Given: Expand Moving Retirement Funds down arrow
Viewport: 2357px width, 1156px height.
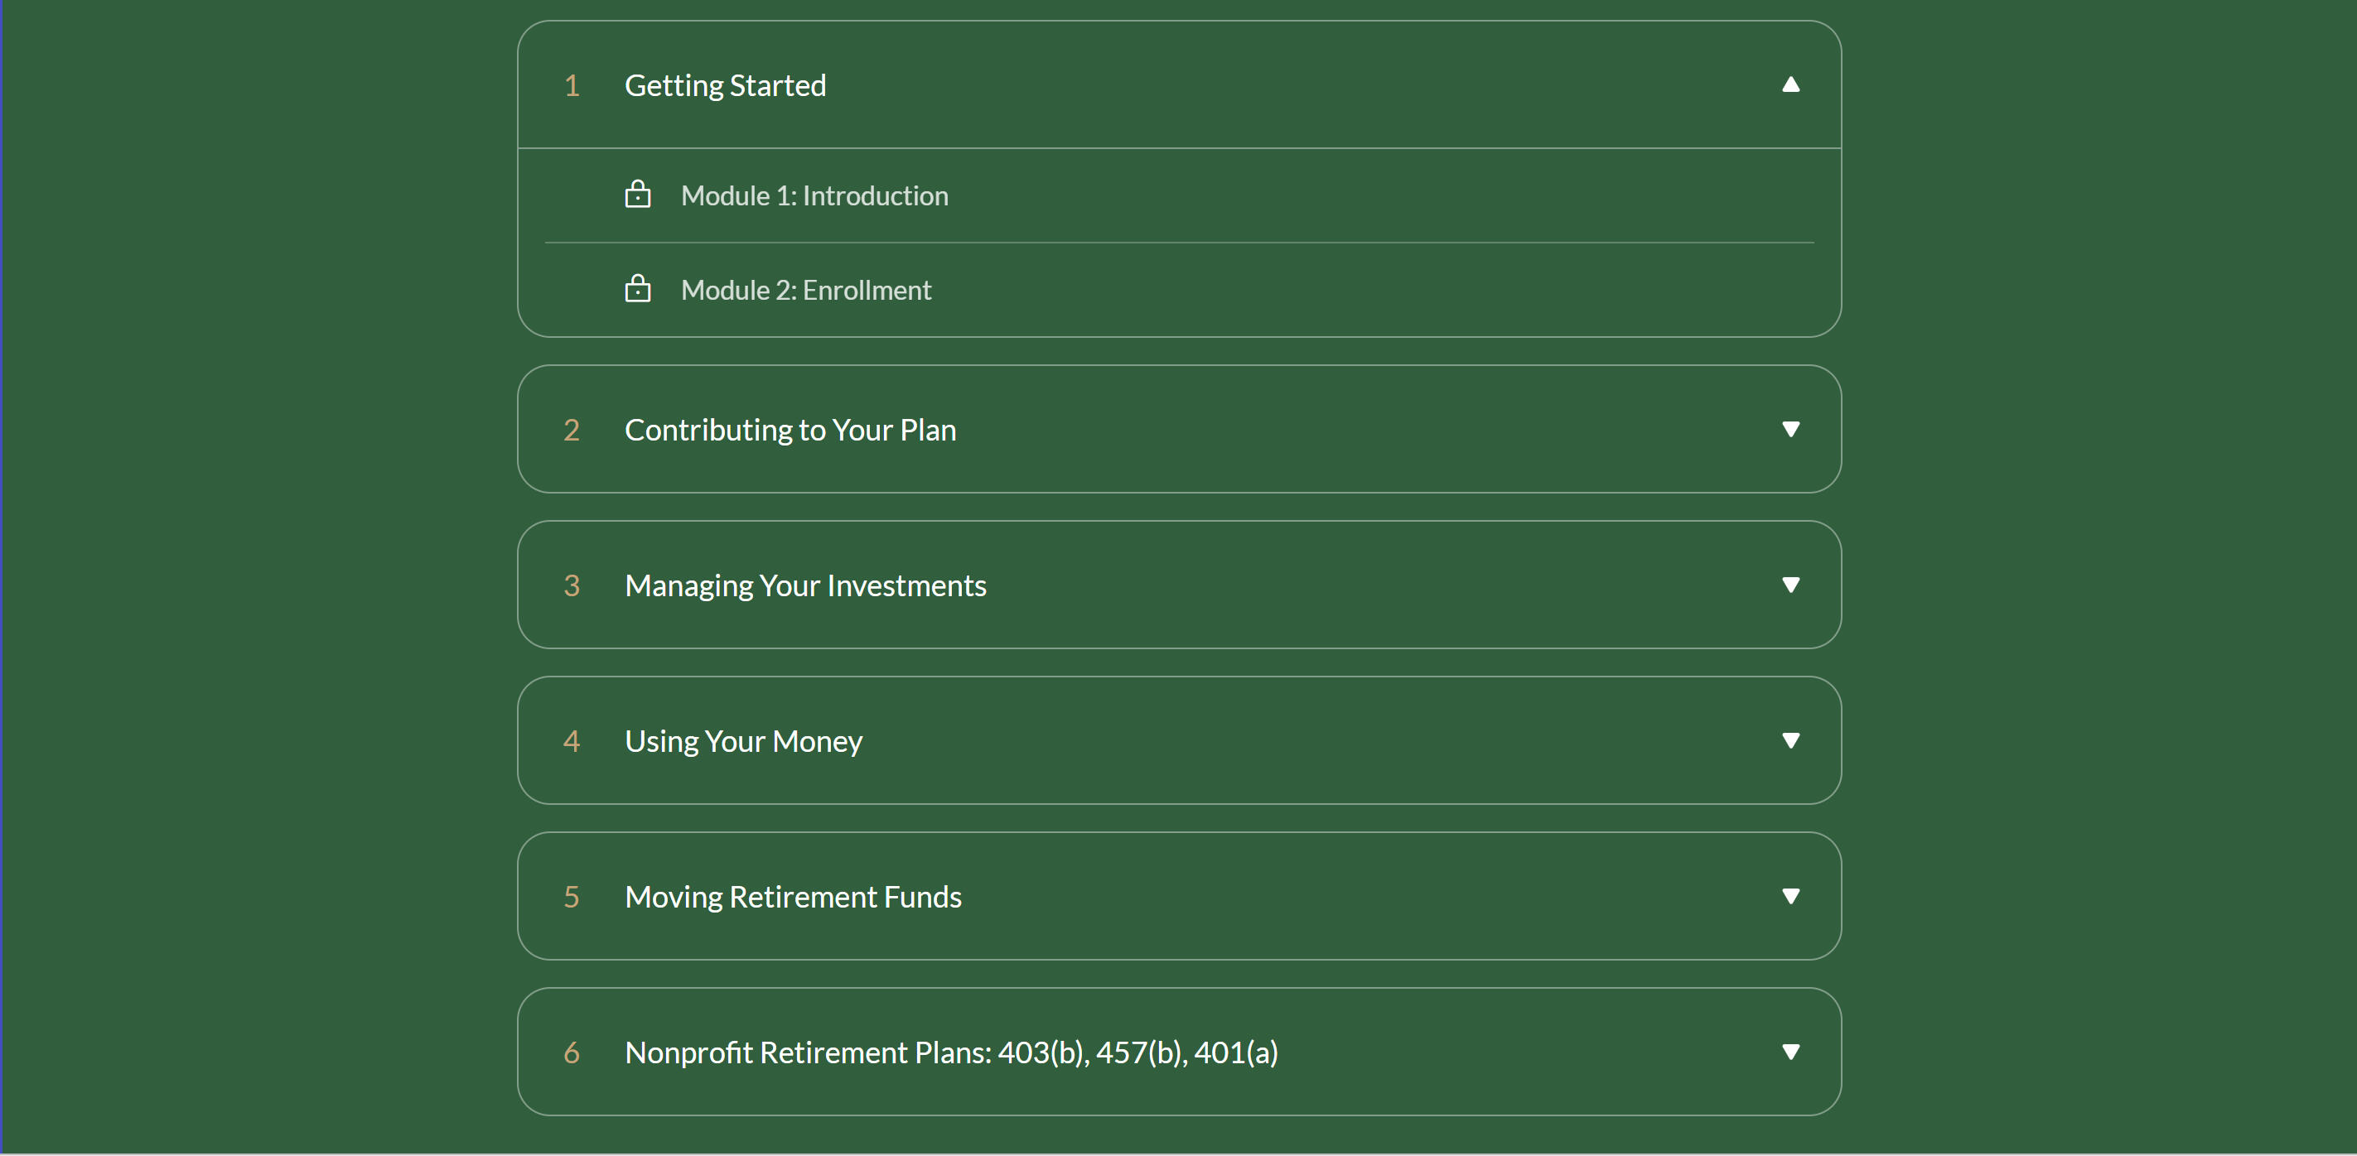Looking at the screenshot, I should click(1790, 895).
